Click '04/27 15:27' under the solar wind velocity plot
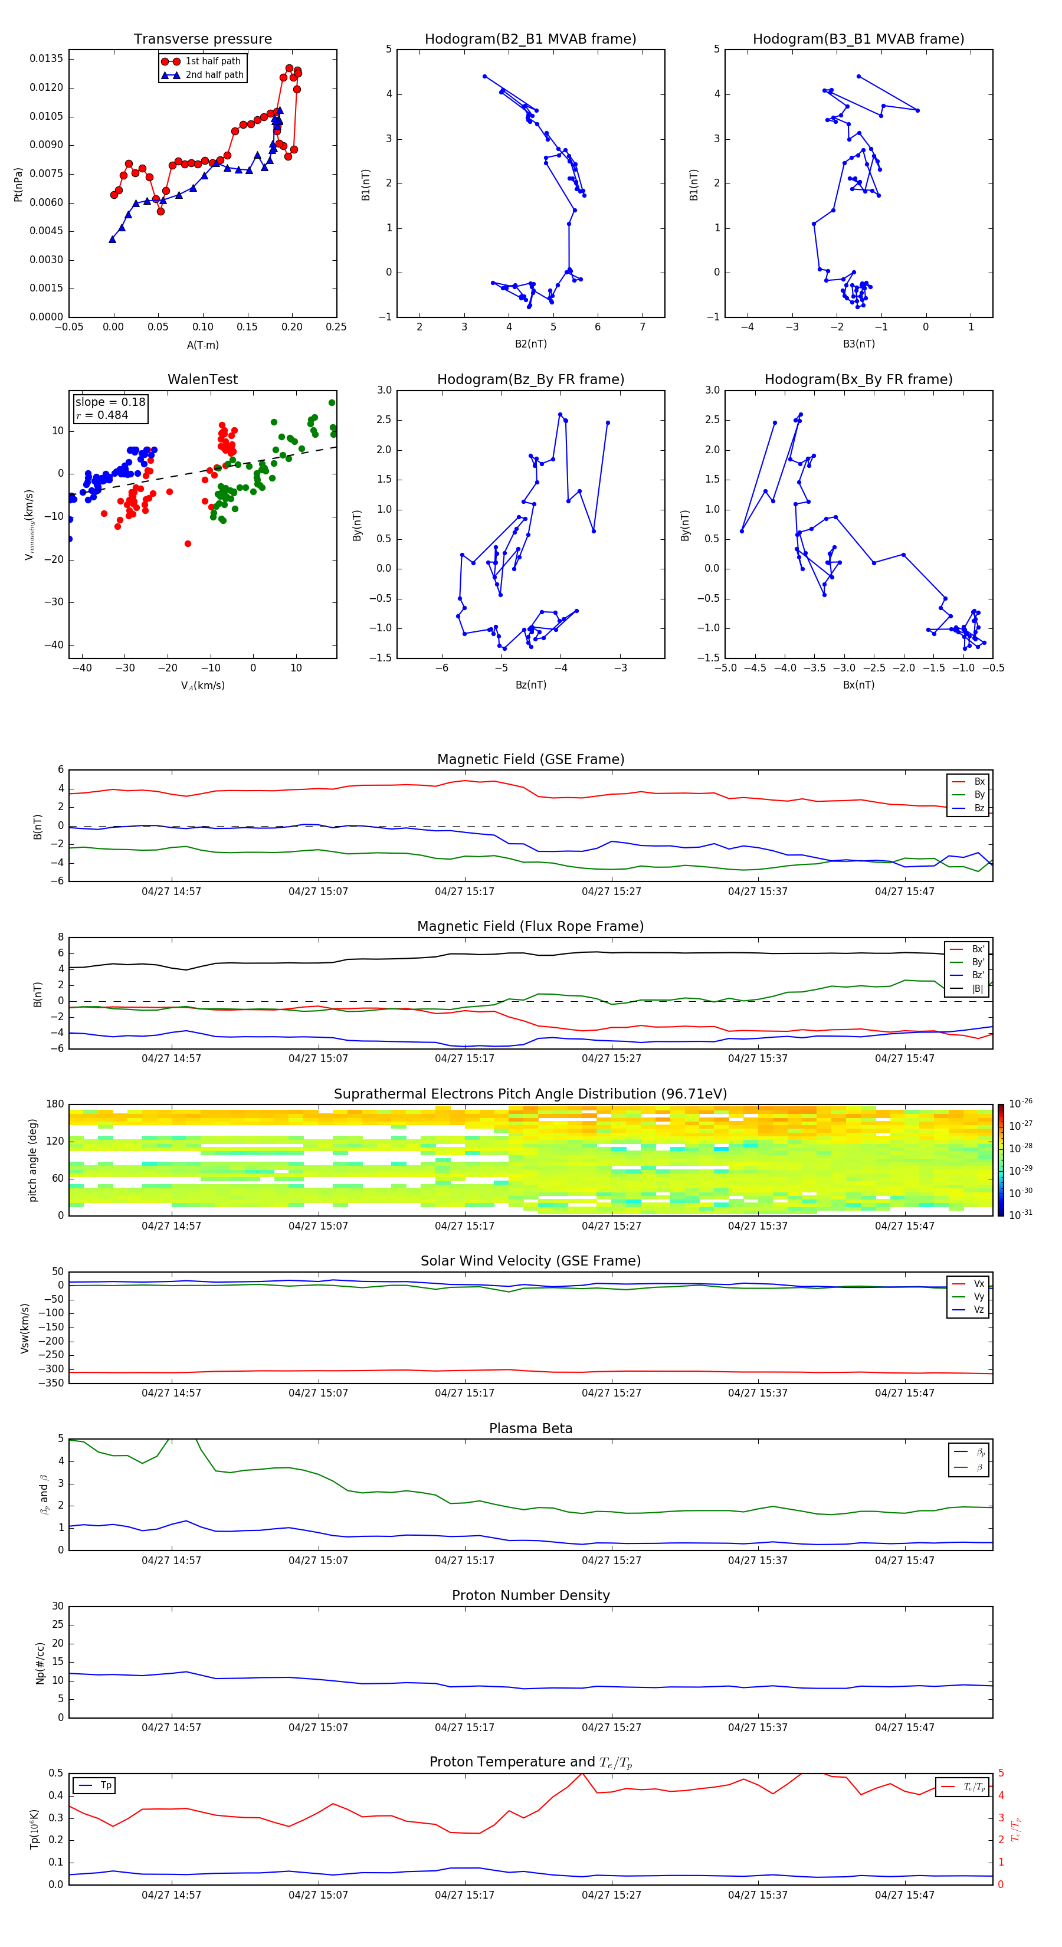Screen dimensions: 1062x1947 611,1393
